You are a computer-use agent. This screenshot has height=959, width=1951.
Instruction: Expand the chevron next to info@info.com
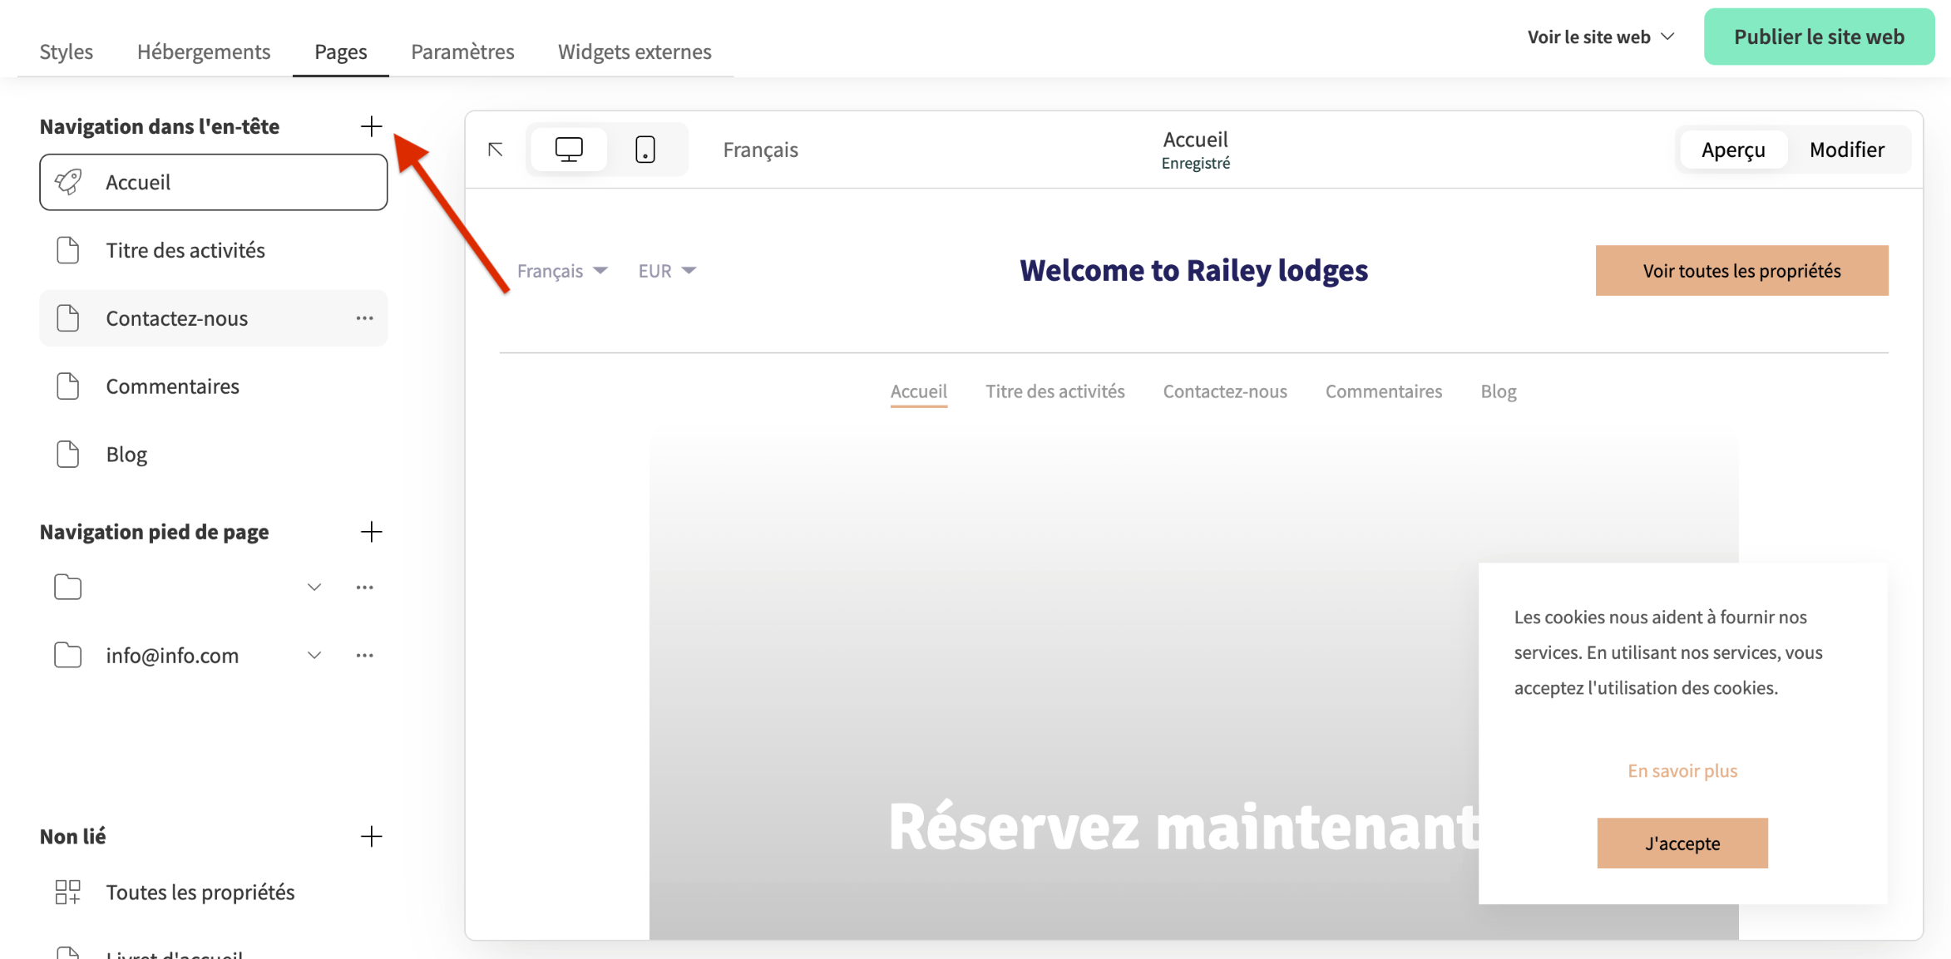click(x=314, y=655)
